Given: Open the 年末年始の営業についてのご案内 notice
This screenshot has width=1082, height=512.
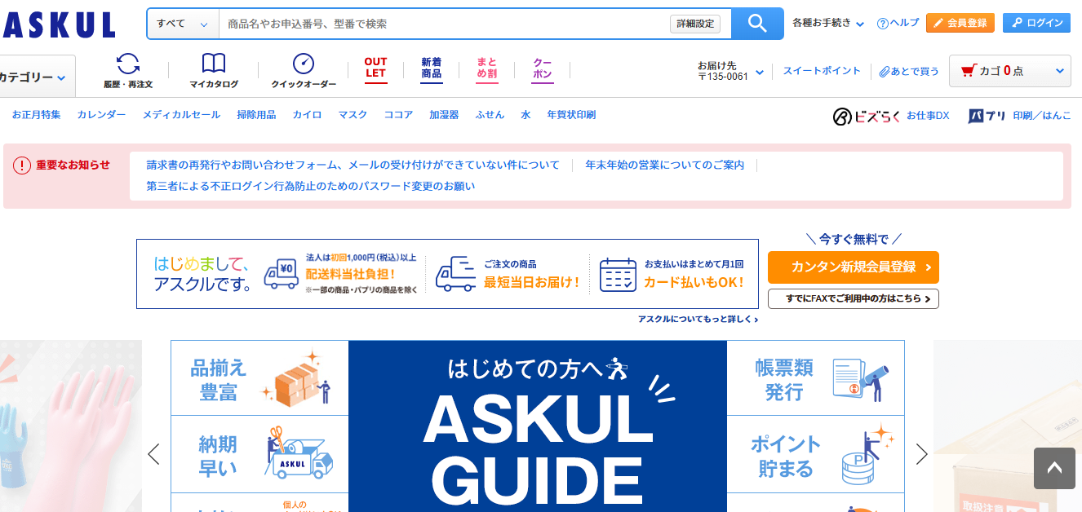Looking at the screenshot, I should tap(664, 165).
